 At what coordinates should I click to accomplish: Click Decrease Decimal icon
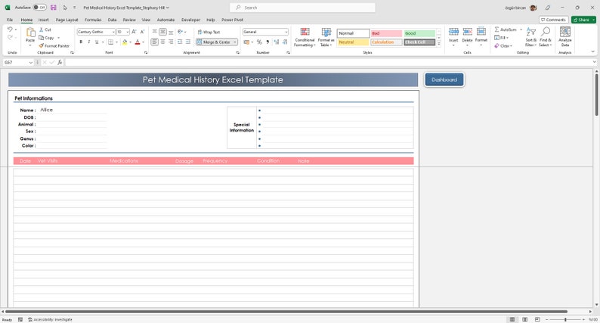(285, 42)
